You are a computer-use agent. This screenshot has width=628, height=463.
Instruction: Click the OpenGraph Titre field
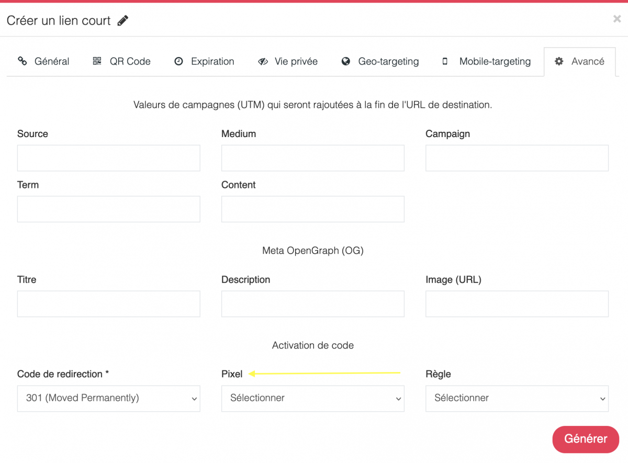(109, 304)
